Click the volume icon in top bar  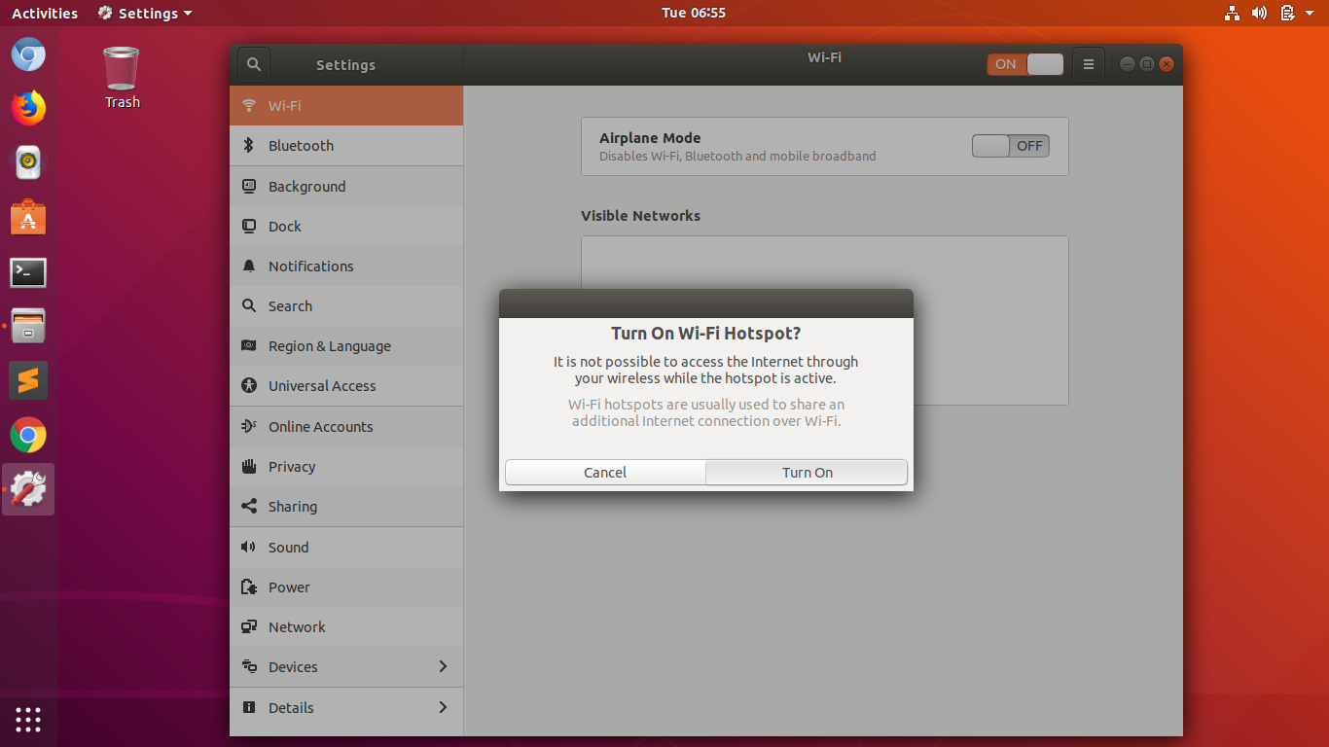[1260, 13]
